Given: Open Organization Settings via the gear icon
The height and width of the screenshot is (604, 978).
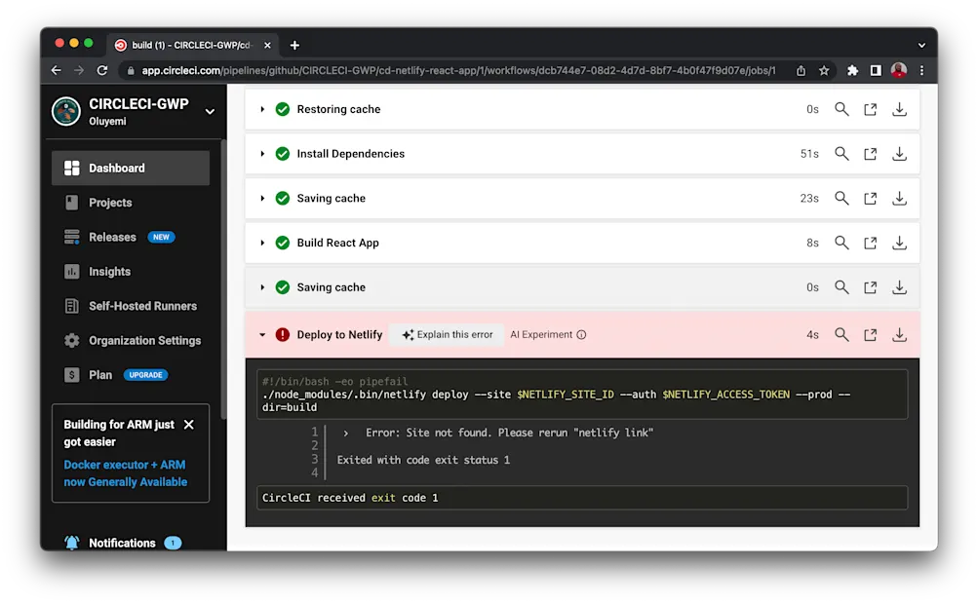Looking at the screenshot, I should click(71, 340).
